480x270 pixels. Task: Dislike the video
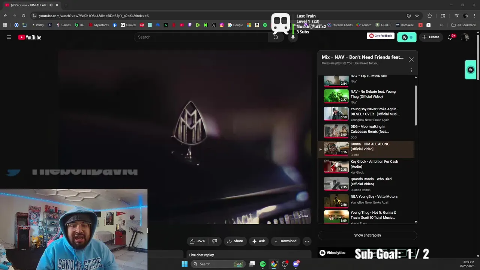click(215, 241)
